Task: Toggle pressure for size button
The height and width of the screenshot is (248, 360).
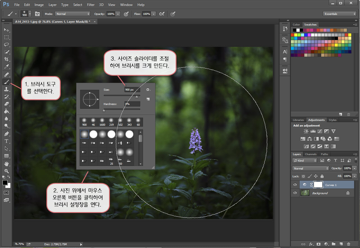Action: point(173,14)
